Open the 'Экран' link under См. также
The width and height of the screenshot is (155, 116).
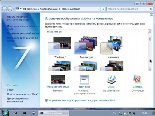pos(10,90)
